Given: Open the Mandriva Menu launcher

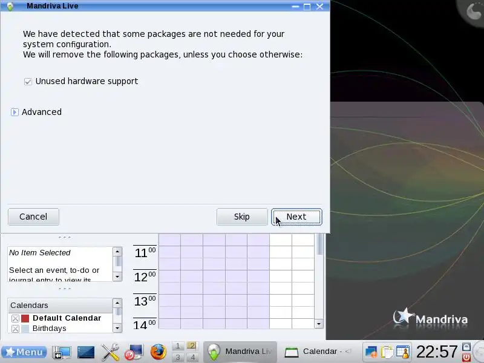Looking at the screenshot, I should 24,352.
